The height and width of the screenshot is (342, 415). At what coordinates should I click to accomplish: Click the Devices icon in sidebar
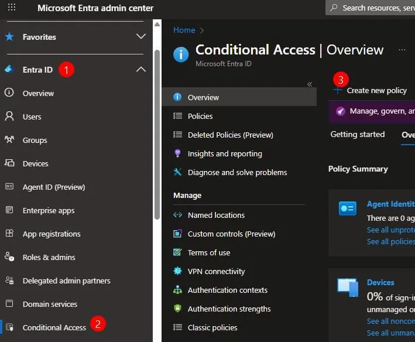tap(9, 163)
